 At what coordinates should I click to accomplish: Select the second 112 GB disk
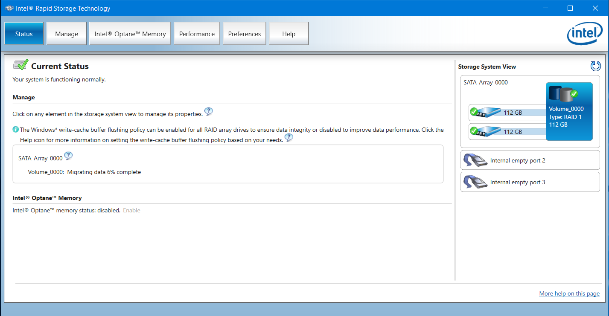pos(507,132)
